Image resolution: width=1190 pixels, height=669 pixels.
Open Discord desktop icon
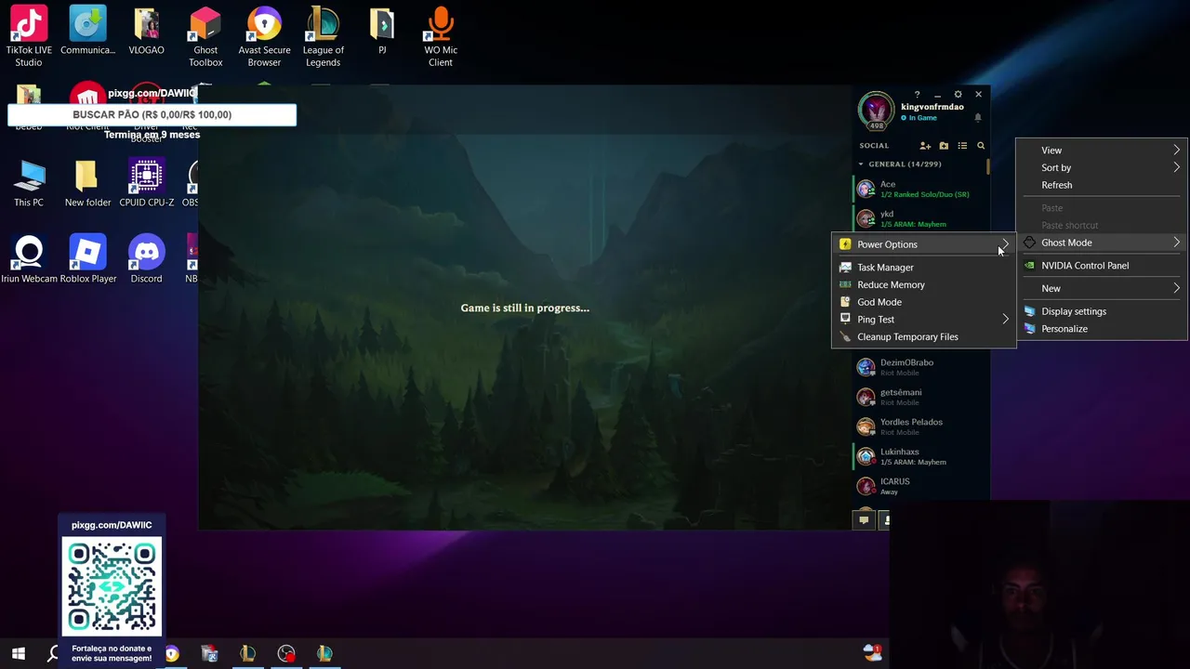pyautogui.click(x=146, y=259)
